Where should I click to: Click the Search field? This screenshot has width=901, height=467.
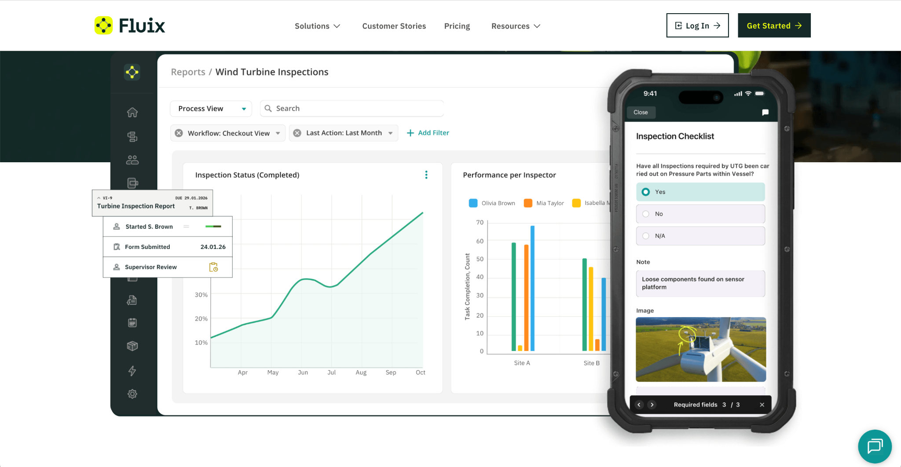pos(352,109)
